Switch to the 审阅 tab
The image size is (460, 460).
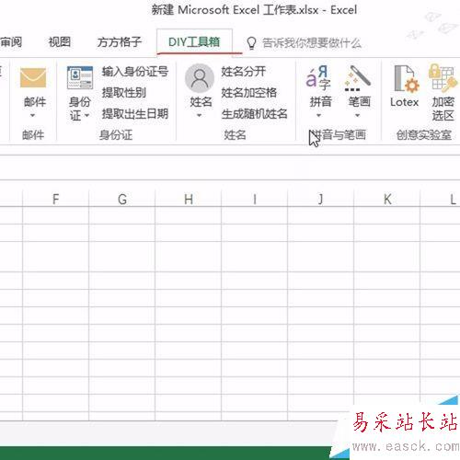(x=11, y=42)
